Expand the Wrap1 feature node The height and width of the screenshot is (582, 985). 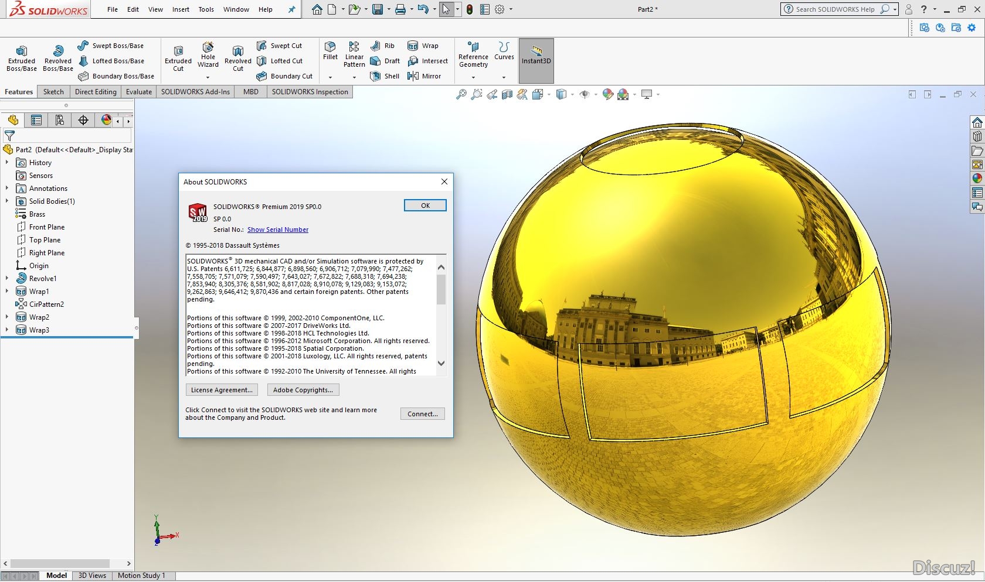(x=7, y=292)
